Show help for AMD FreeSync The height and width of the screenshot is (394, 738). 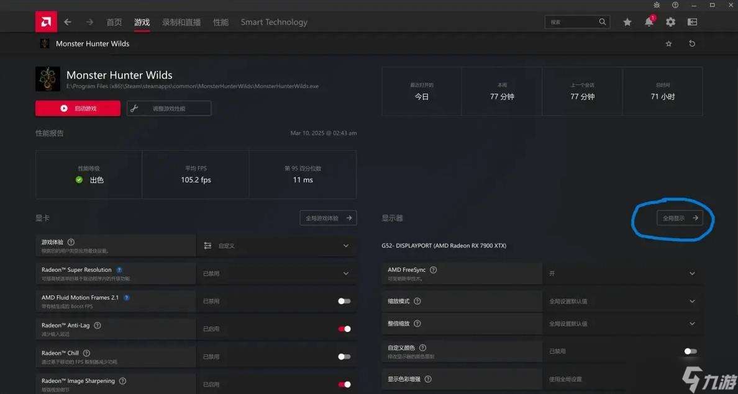coord(433,270)
